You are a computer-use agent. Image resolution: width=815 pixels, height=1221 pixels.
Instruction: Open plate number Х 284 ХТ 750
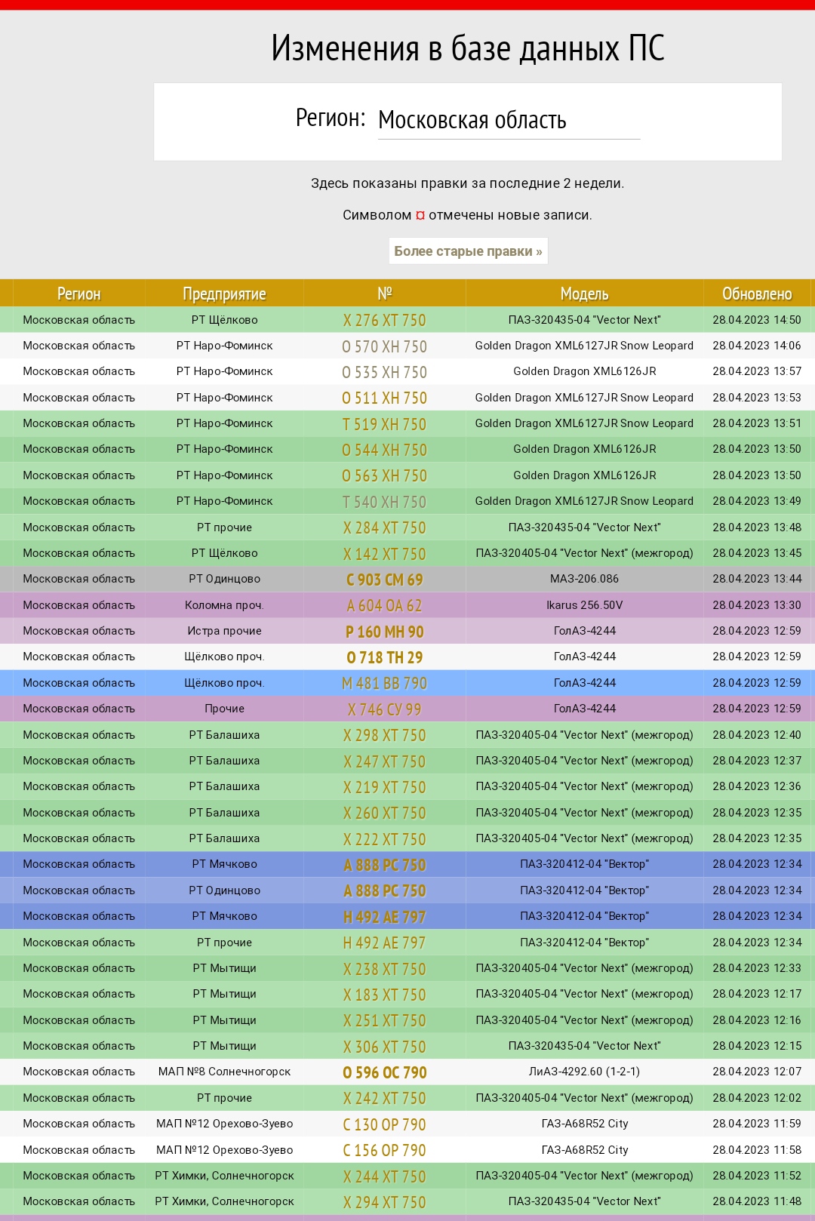tap(385, 527)
